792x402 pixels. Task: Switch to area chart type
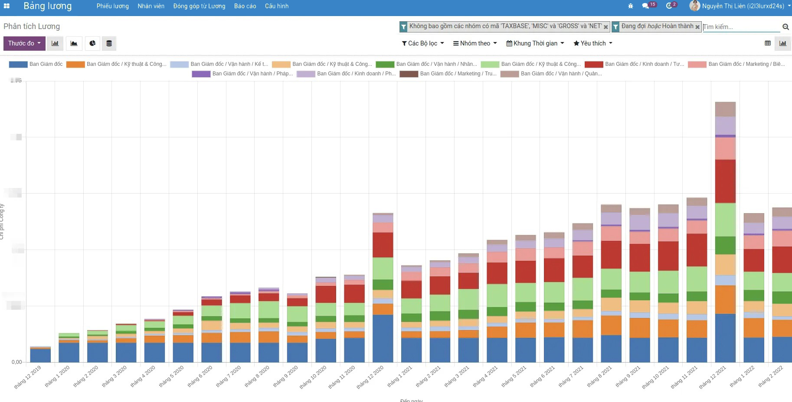pos(74,43)
